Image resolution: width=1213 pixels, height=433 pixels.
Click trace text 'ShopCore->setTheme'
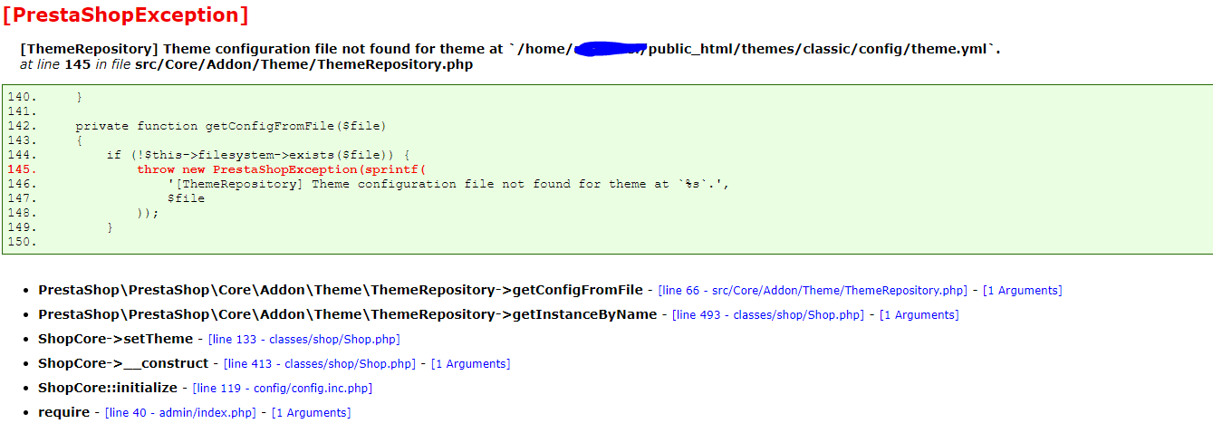[x=115, y=339]
